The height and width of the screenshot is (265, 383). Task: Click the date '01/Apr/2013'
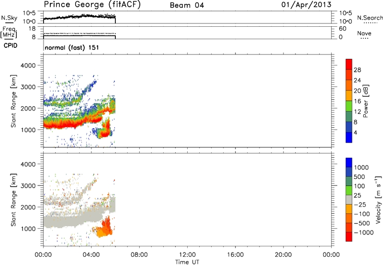(x=306, y=5)
